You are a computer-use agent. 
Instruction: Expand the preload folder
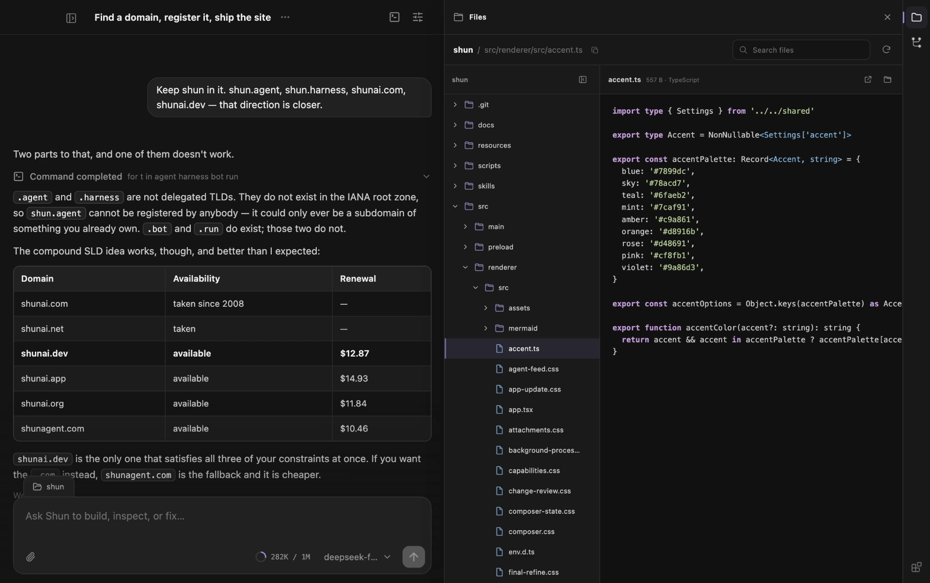pyautogui.click(x=522, y=247)
